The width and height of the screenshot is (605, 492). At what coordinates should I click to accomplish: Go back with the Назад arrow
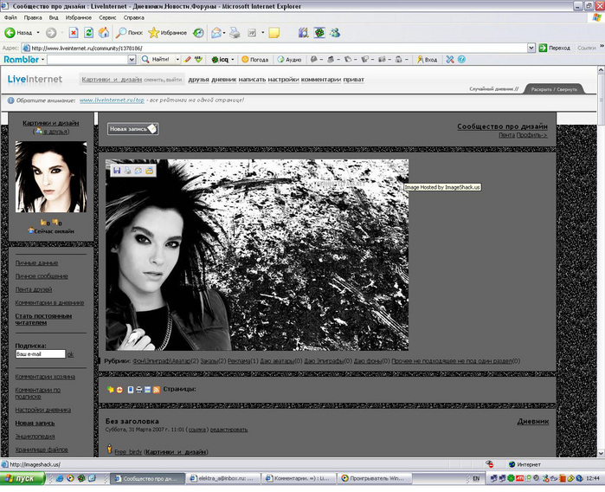click(x=18, y=33)
